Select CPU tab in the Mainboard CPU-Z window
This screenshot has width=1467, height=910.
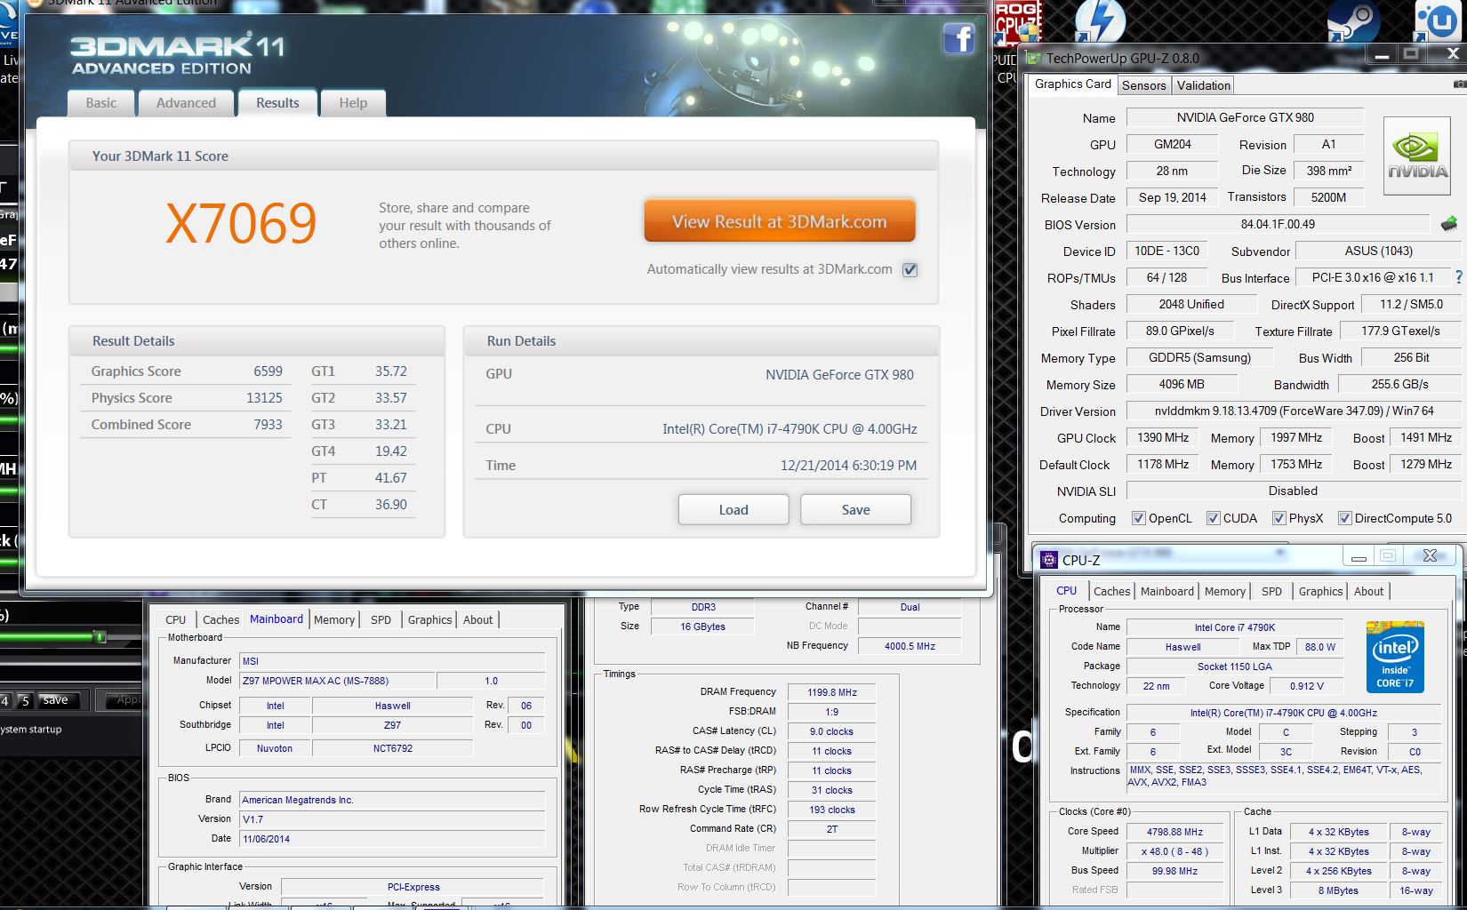(176, 619)
